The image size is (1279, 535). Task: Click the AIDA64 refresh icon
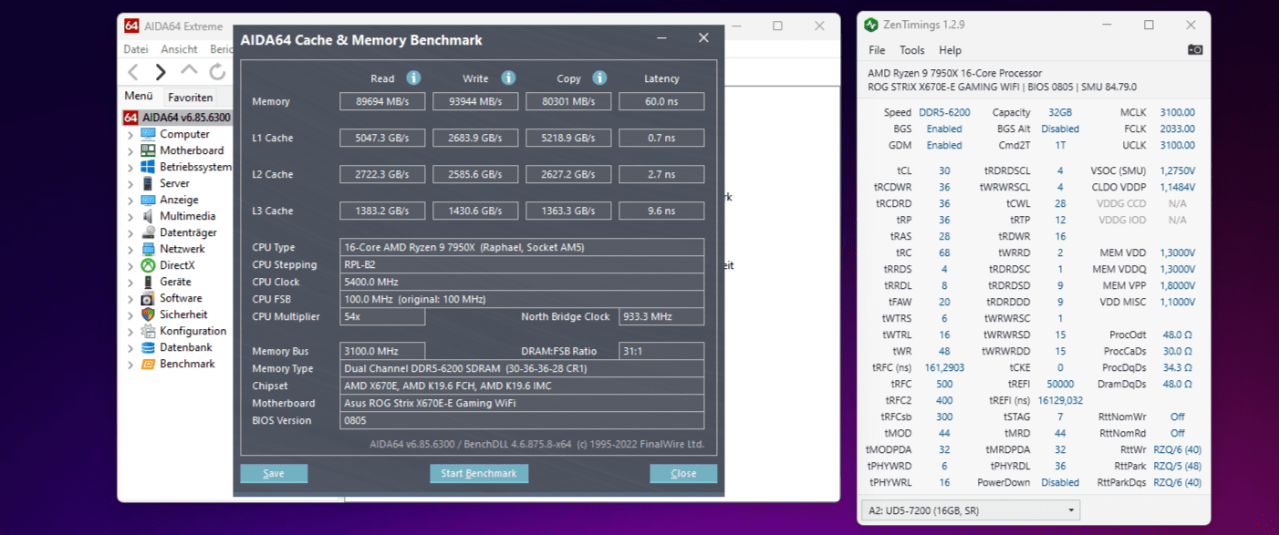217,72
